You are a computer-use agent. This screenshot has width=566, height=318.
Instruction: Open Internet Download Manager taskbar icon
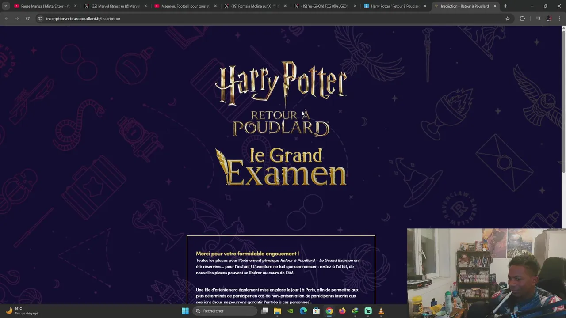click(x=355, y=311)
